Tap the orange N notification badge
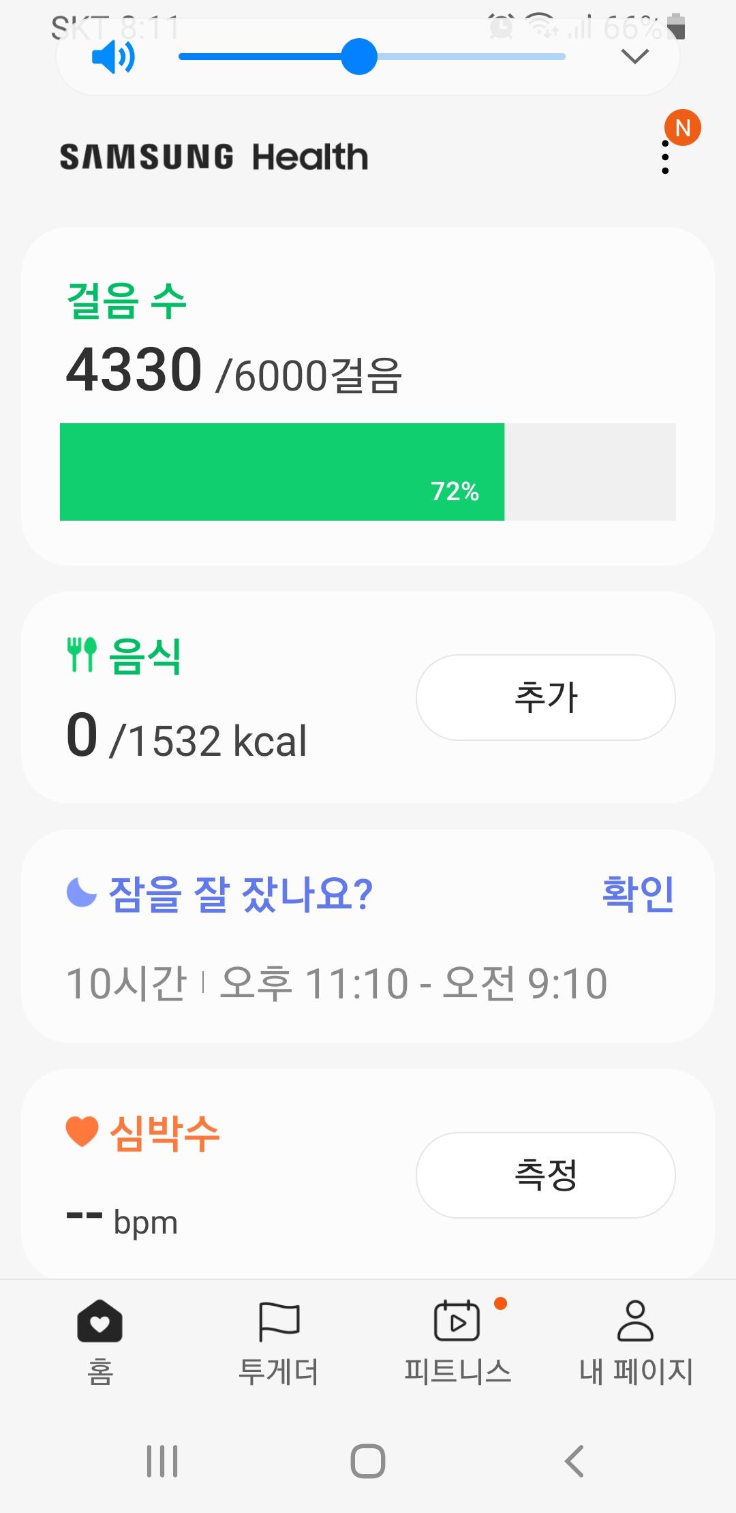 point(683,127)
